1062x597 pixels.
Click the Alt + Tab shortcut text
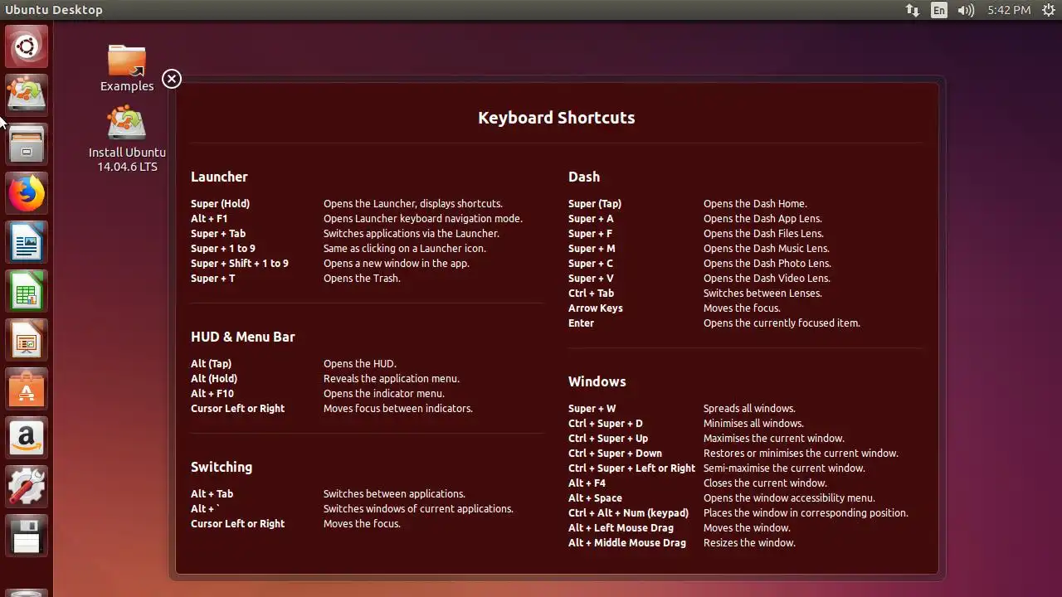click(212, 494)
